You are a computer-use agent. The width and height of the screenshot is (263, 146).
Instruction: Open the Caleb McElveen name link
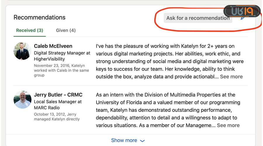(x=53, y=46)
